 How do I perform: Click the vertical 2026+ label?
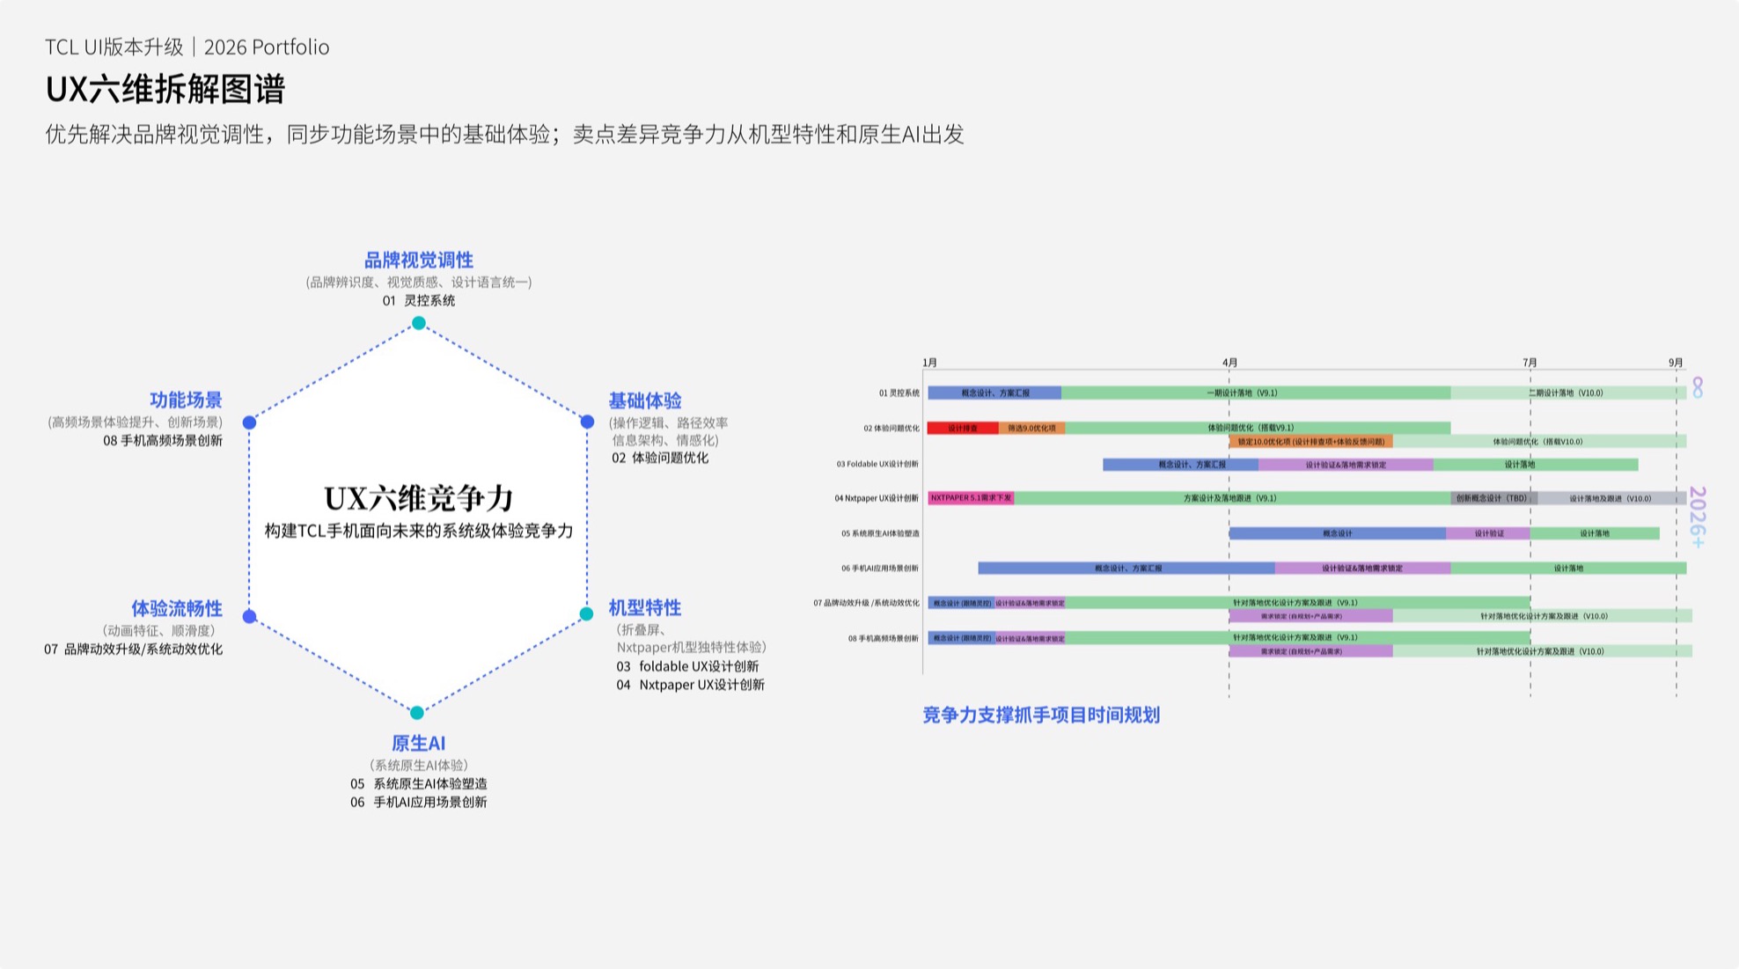(1699, 517)
